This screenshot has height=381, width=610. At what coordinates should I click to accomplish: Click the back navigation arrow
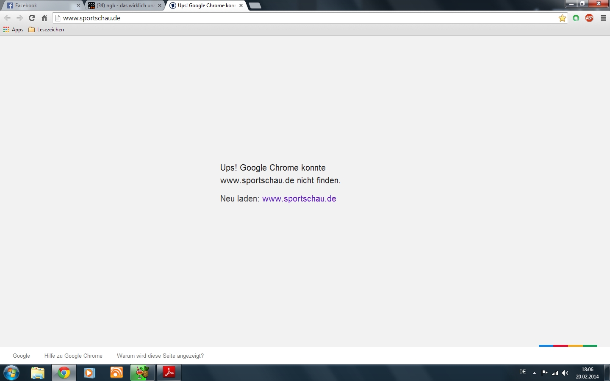pos(7,18)
